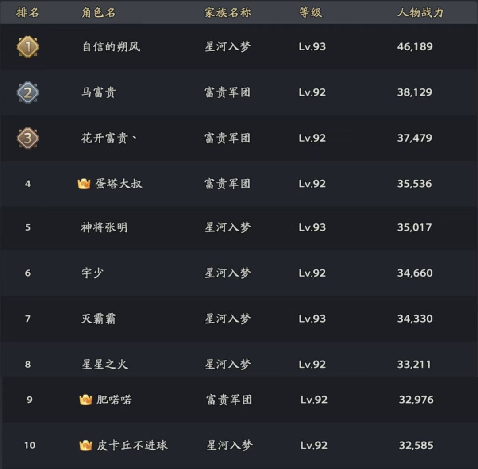Click the silver rank 2 medal icon
The width and height of the screenshot is (478, 469).
click(x=28, y=92)
